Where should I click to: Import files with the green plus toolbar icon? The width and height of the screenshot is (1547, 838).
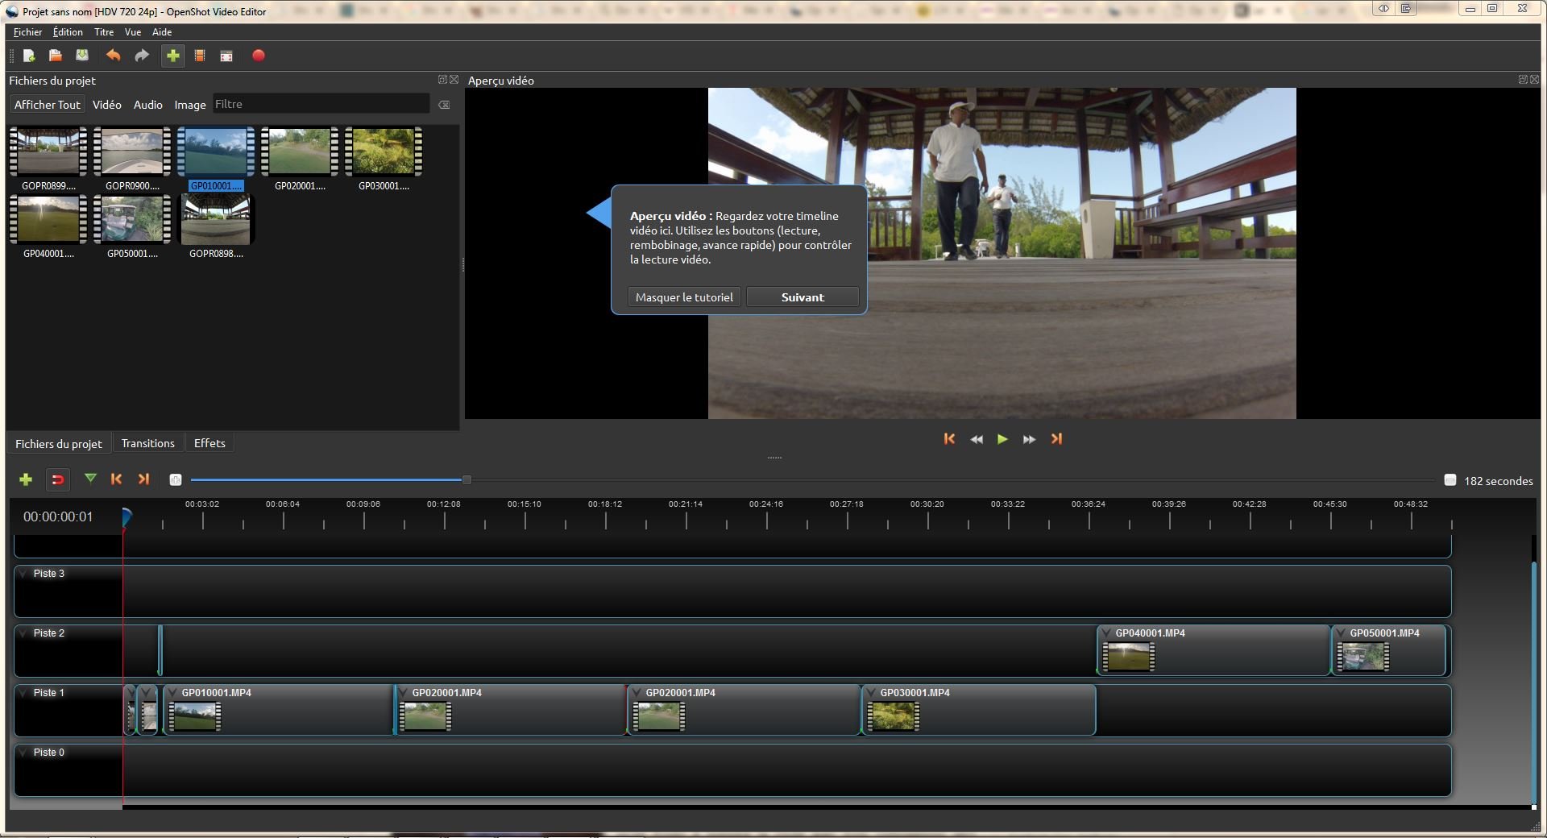(x=172, y=56)
